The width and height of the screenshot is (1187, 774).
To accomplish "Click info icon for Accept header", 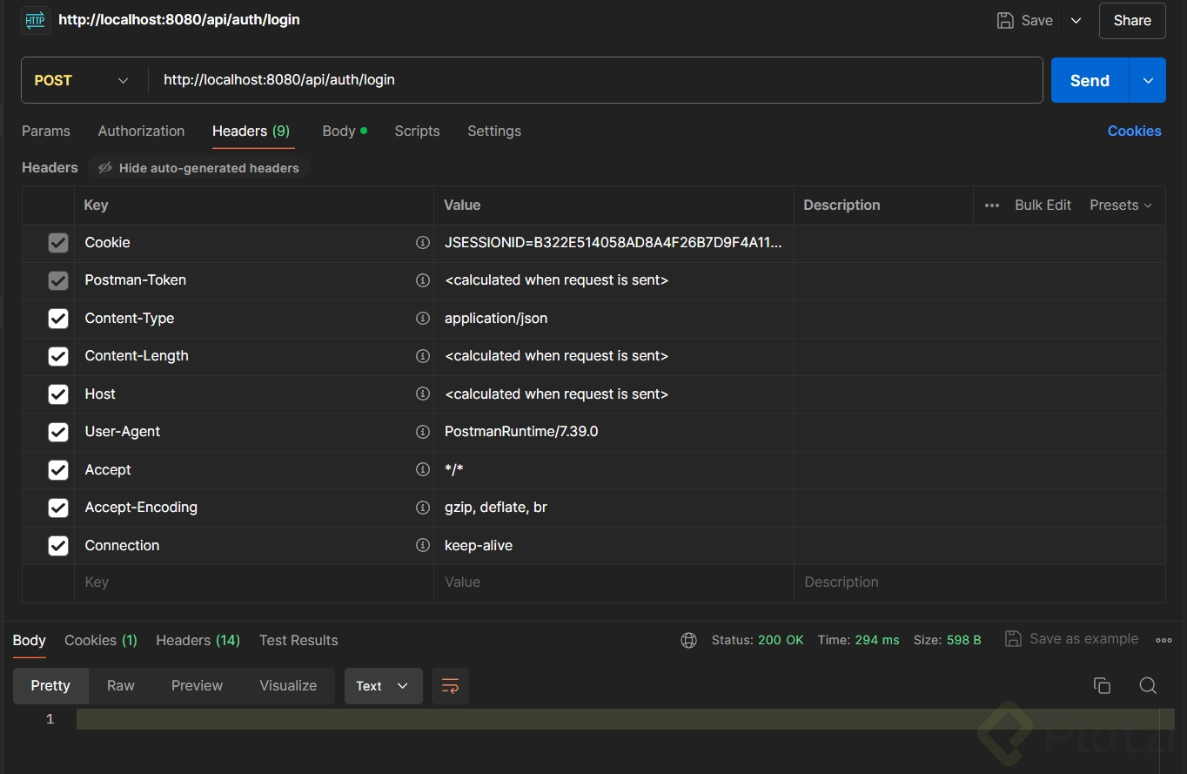I will click(423, 470).
